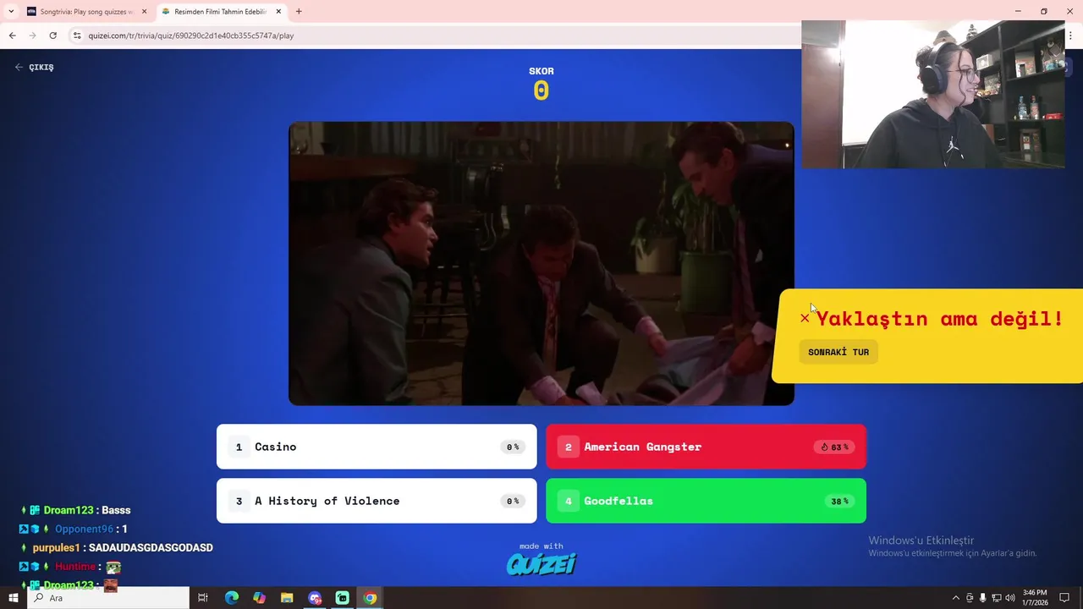Pick answer 3 A History of Violence

[377, 501]
